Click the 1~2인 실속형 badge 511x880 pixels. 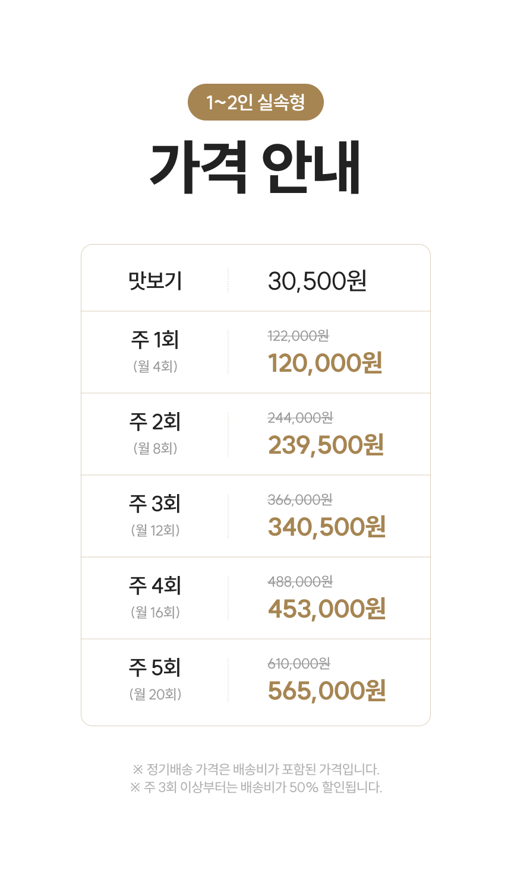point(255,102)
